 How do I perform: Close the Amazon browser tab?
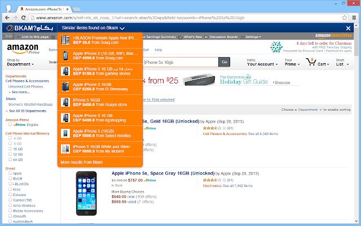68,9
